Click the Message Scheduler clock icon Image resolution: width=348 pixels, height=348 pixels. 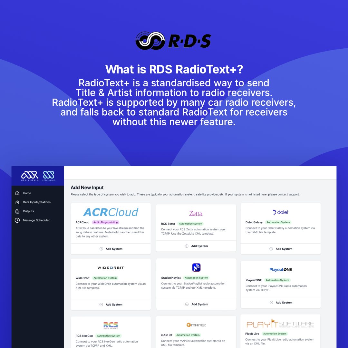point(17,220)
